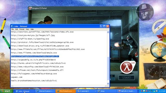Click Notepad horizontal scrollbar left arrow
The height and width of the screenshot is (93, 166).
coord(12,86)
